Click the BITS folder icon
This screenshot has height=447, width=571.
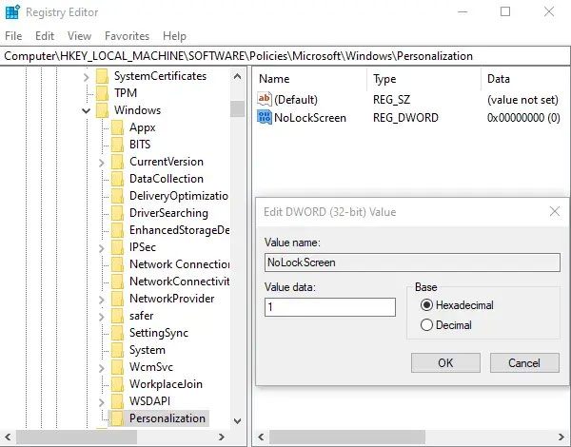[x=118, y=145]
